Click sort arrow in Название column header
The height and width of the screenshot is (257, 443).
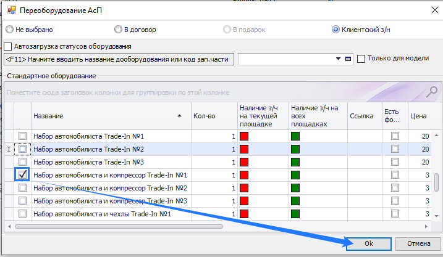click(x=179, y=116)
